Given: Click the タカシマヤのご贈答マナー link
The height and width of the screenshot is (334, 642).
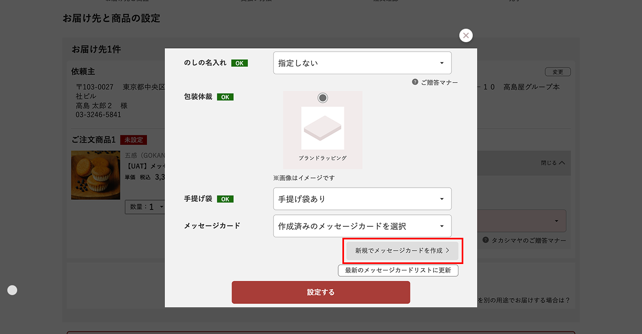Looking at the screenshot, I should click(x=529, y=241).
